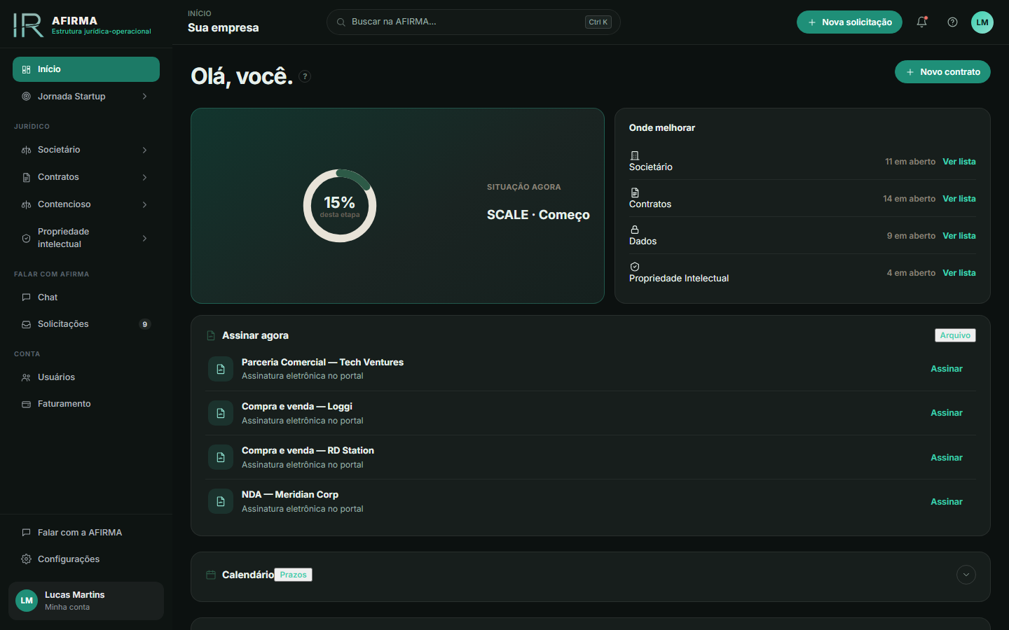Focus the Buscar na AFIRMA search field

pos(474,22)
